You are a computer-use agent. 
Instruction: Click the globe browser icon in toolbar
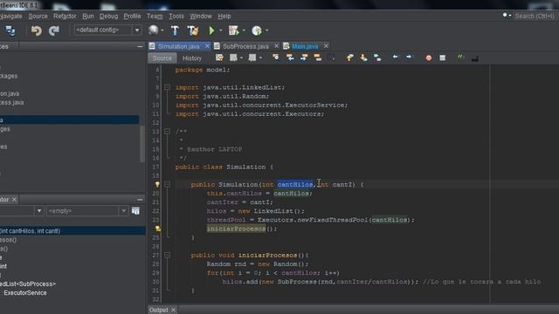[154, 31]
